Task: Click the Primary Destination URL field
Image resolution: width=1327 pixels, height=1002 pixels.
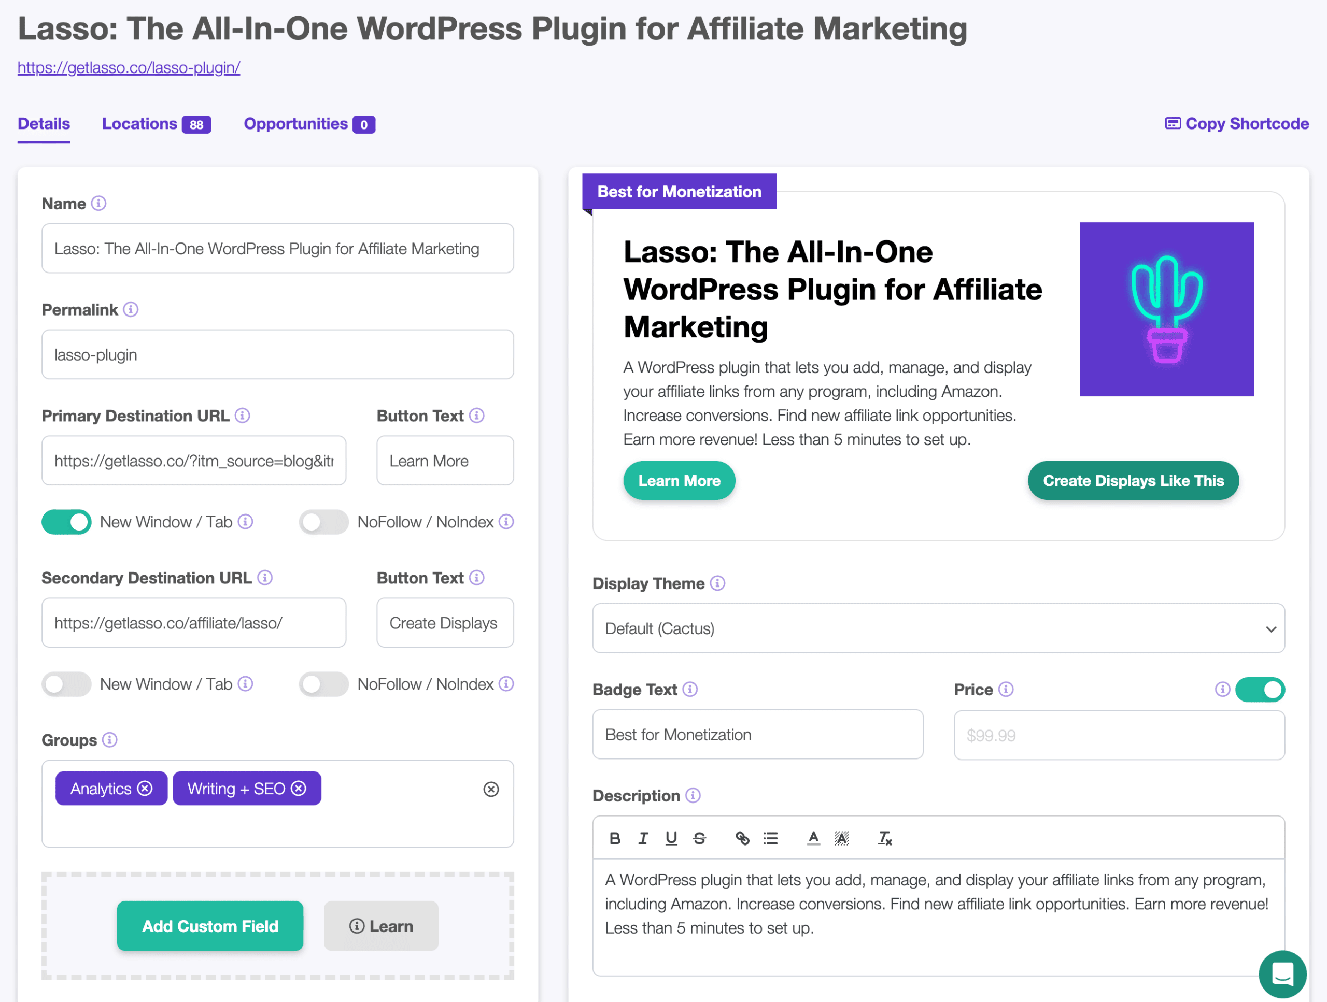Action: (194, 461)
